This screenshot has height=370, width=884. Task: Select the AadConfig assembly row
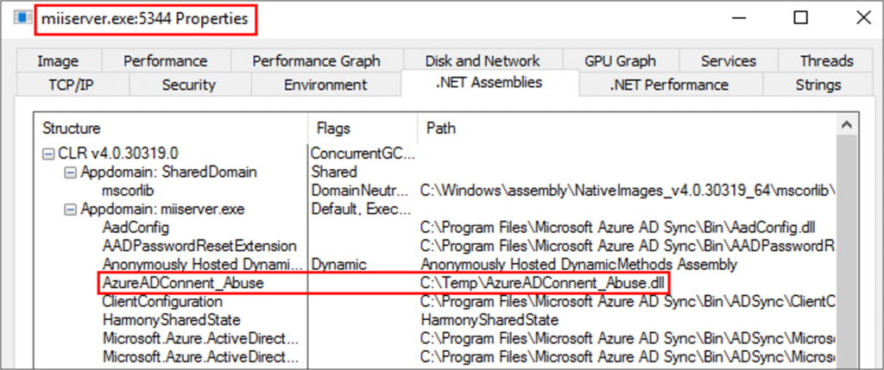coord(135,228)
